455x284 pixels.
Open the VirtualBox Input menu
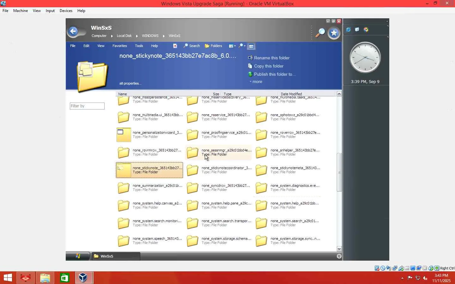pyautogui.click(x=50, y=11)
